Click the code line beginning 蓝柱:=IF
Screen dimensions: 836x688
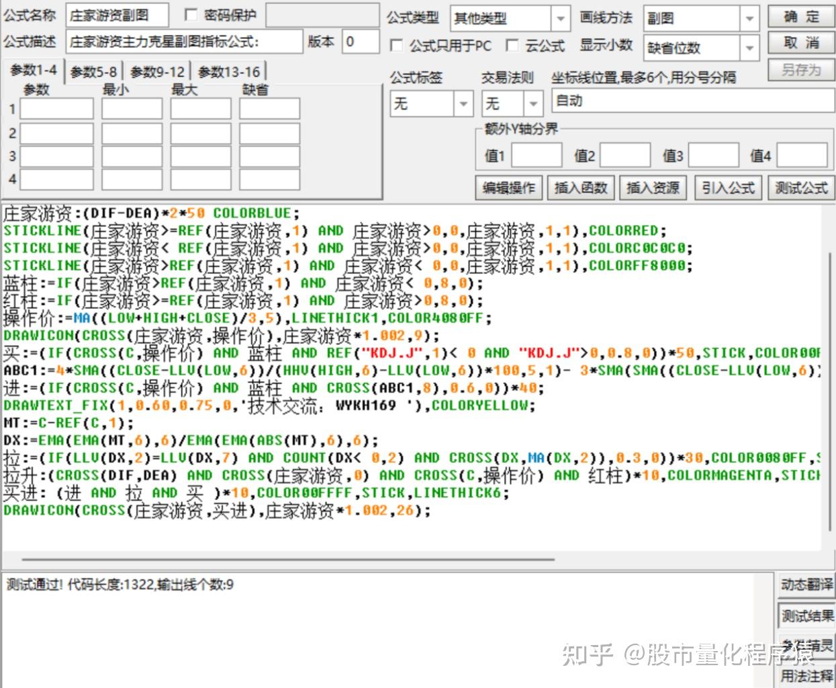[243, 283]
